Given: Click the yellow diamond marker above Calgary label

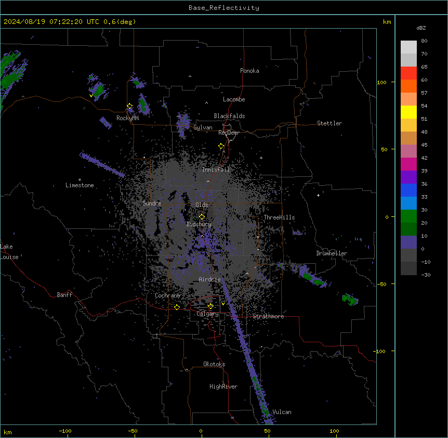Looking at the screenshot, I should point(210,306).
